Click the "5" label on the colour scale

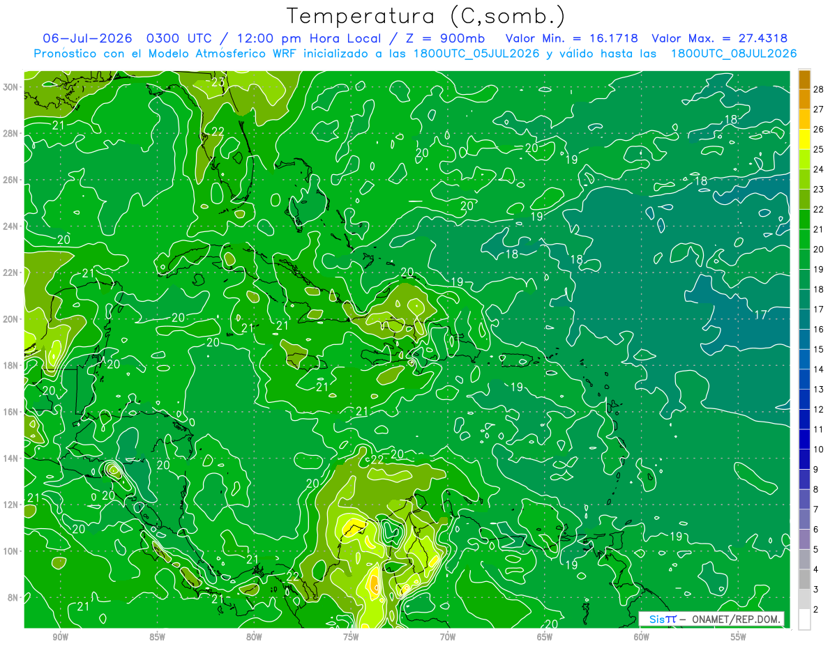pos(816,550)
